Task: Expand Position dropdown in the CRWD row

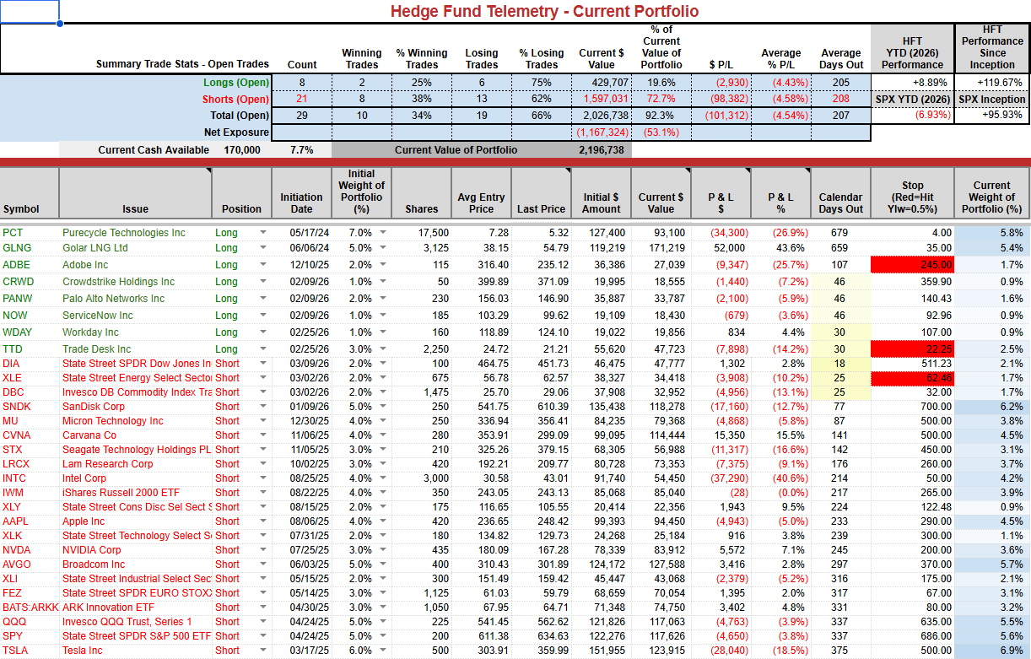Action: click(x=262, y=282)
